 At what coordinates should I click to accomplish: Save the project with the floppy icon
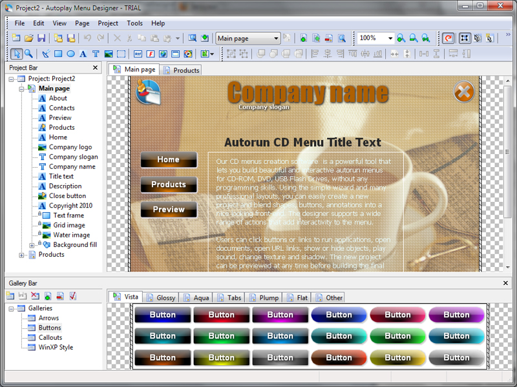point(41,38)
